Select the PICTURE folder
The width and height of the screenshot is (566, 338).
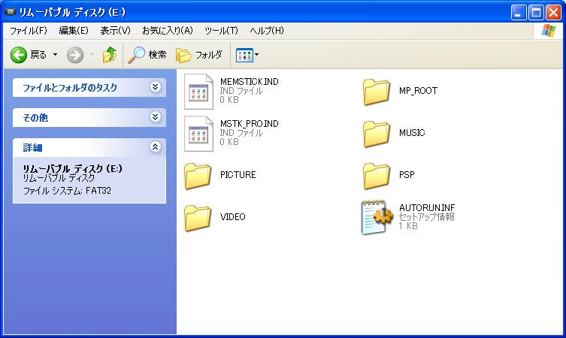pos(199,175)
